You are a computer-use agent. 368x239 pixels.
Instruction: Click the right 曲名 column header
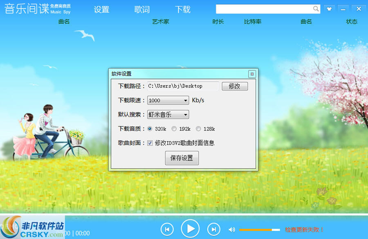click(x=306, y=22)
